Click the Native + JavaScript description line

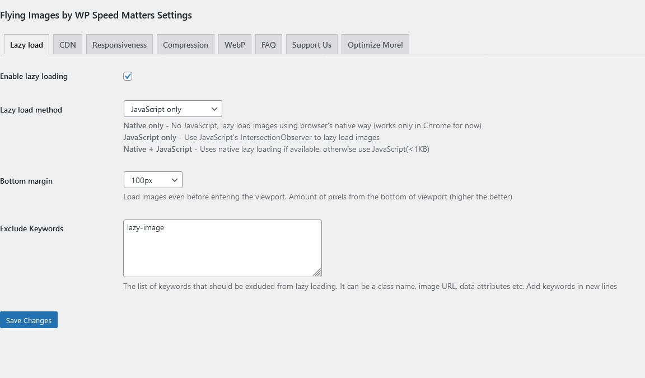pyautogui.click(x=277, y=150)
